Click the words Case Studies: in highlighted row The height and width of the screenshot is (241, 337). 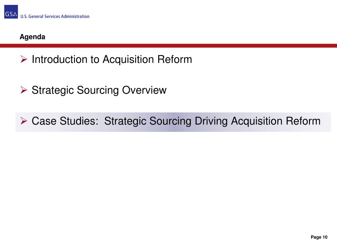pos(65,121)
